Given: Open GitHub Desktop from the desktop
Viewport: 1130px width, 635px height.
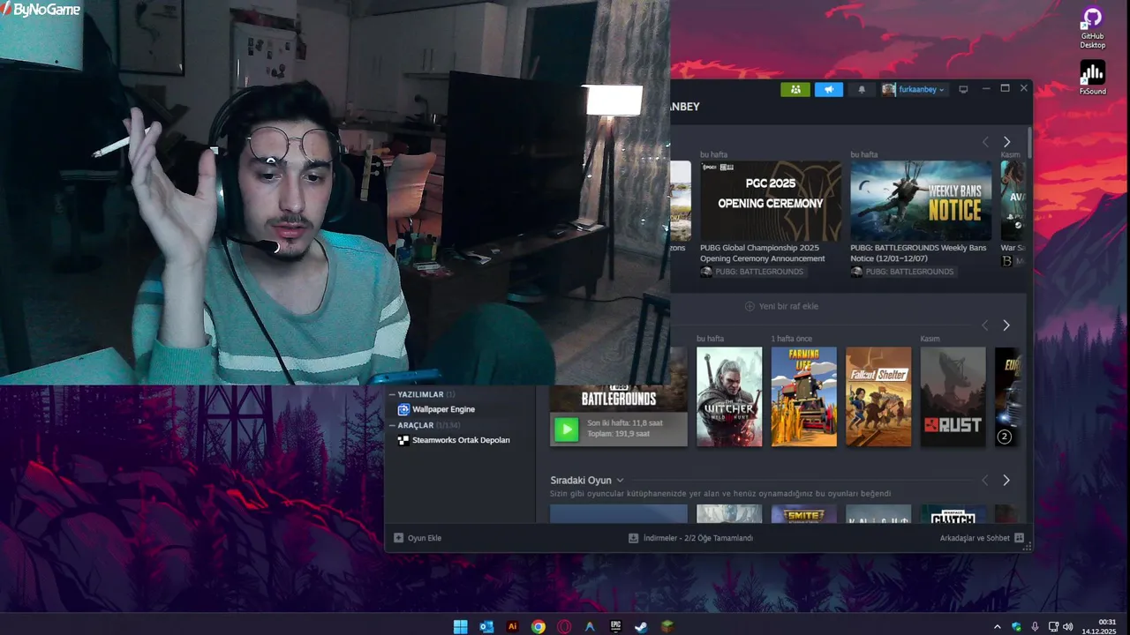Looking at the screenshot, I should (1092, 28).
